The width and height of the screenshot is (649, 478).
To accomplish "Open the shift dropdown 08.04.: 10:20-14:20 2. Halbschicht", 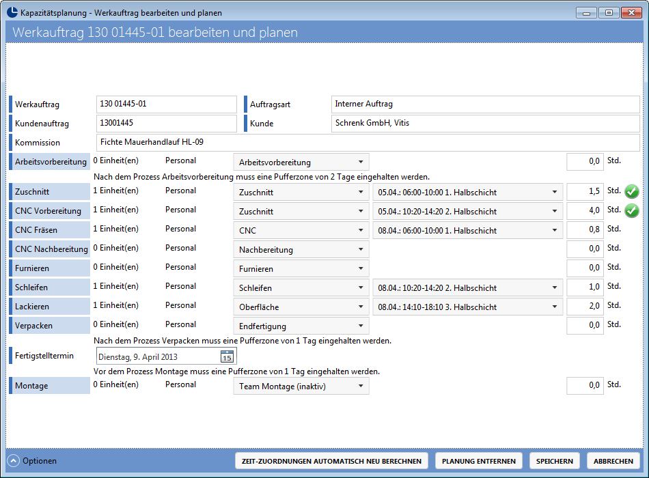I will pyautogui.click(x=468, y=287).
